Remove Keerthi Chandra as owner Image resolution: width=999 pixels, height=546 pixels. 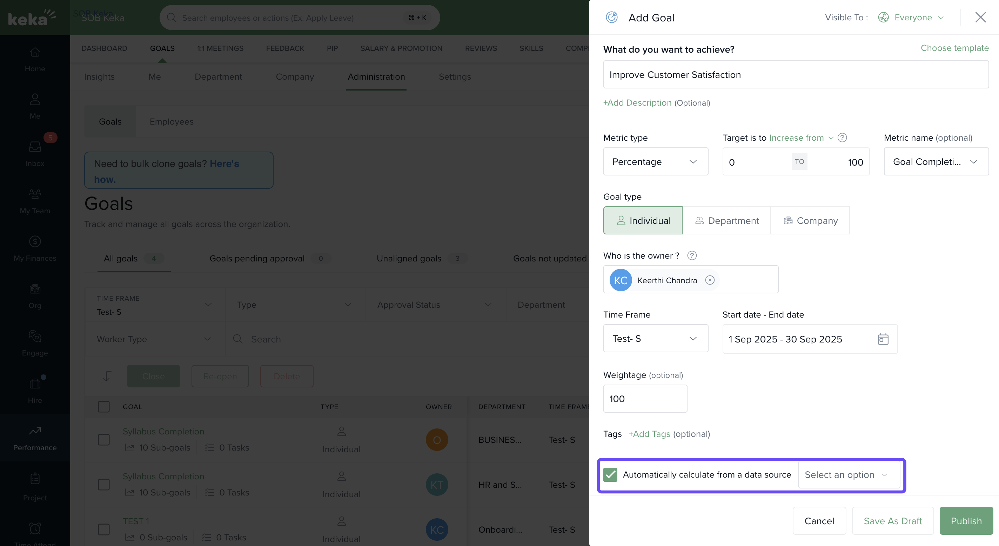[x=710, y=280]
